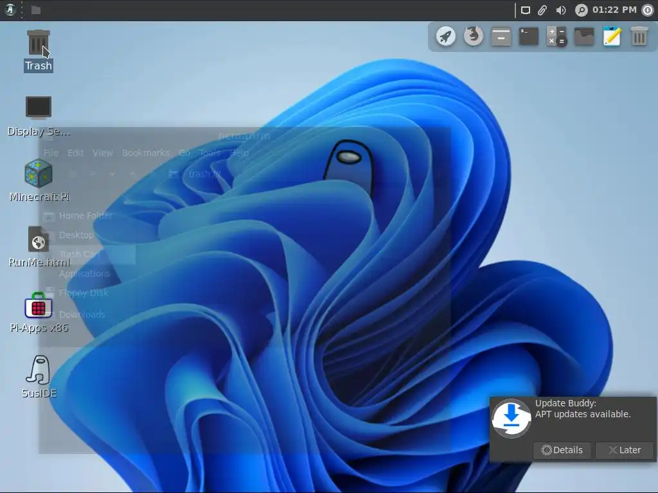Select the Display Settings desktop icon
This screenshot has height=493, width=658.
click(39, 116)
